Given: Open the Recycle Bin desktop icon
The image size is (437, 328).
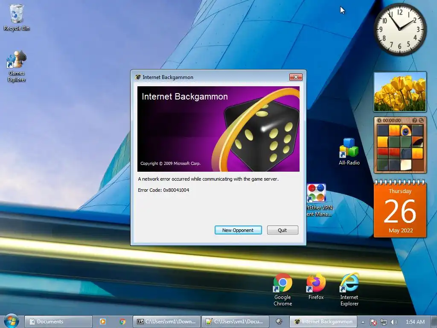Looking at the screenshot, I should pos(17,17).
